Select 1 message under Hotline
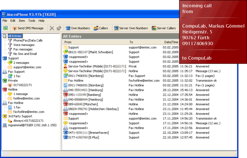 20,94
